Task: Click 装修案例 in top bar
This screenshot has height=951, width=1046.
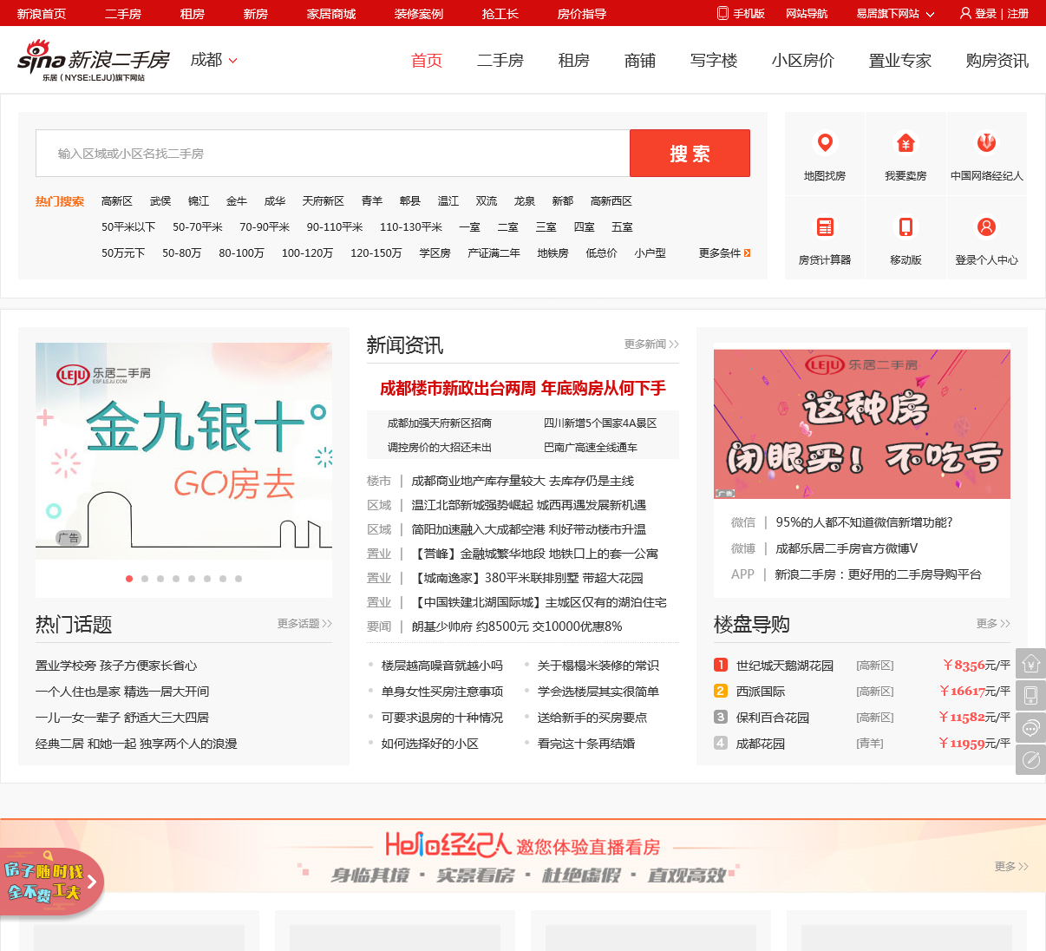Action: [419, 13]
